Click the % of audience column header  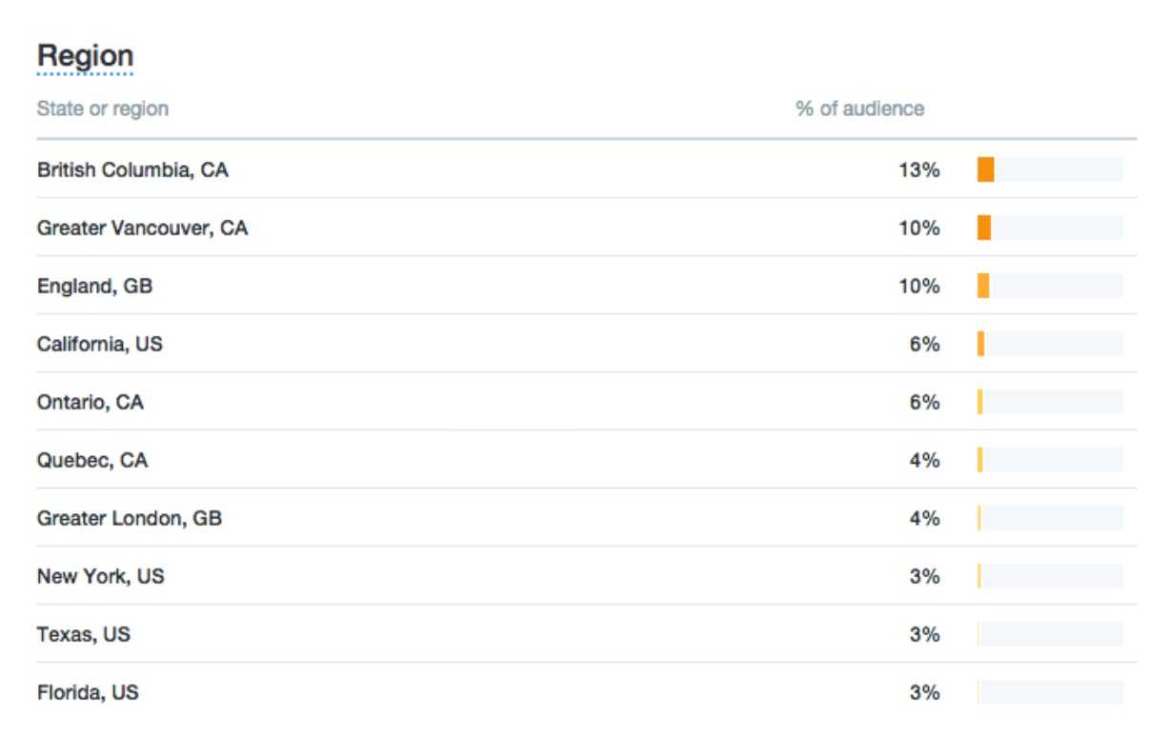[859, 109]
